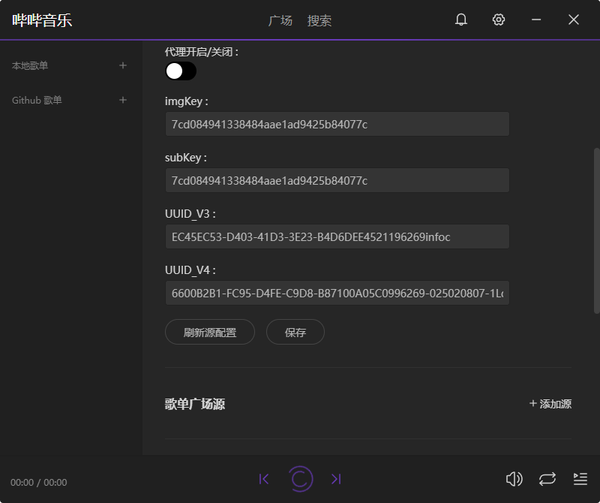Skip to the next track
Screen dimensions: 600x503
pos(336,478)
